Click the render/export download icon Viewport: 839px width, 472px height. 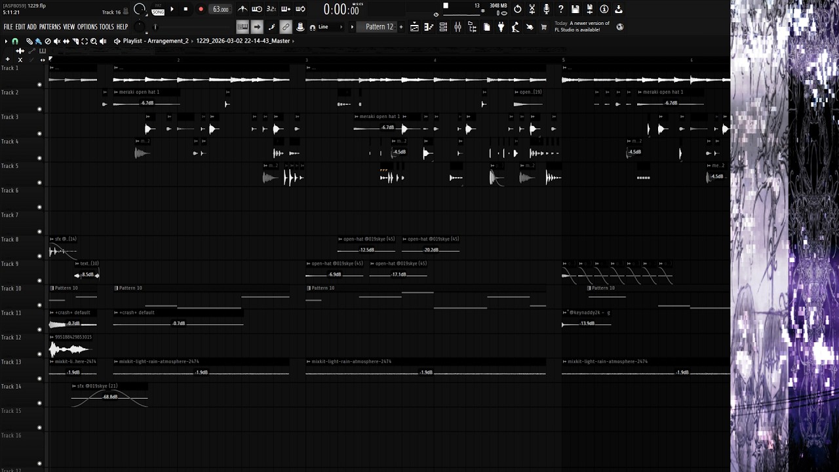click(618, 9)
